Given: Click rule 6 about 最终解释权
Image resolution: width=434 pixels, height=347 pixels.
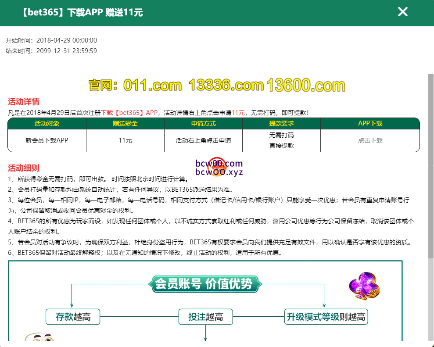Looking at the screenshot, I should (x=145, y=253).
